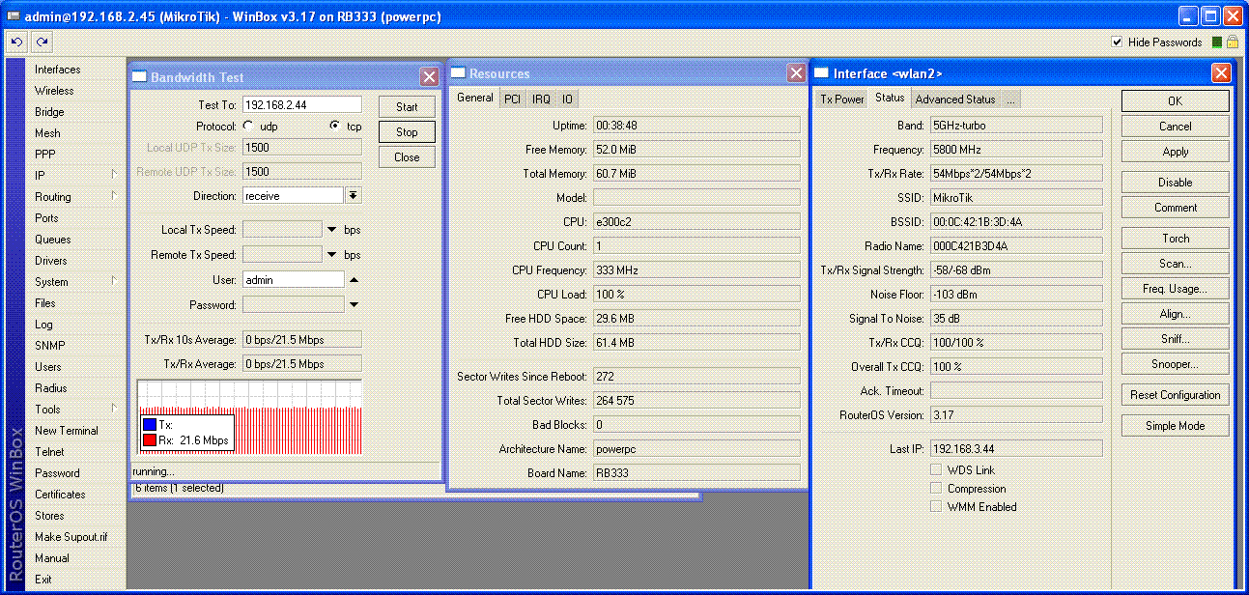Toggle the Hide Passwords checkbox
Viewport: 1249px width, 595px height.
coord(1117,42)
